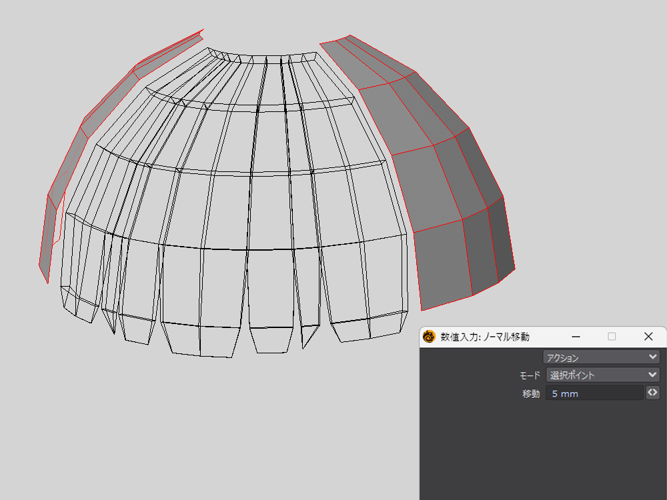The image size is (667, 500).
Task: Click the 移動 field containing 5 mm
Action: [595, 393]
